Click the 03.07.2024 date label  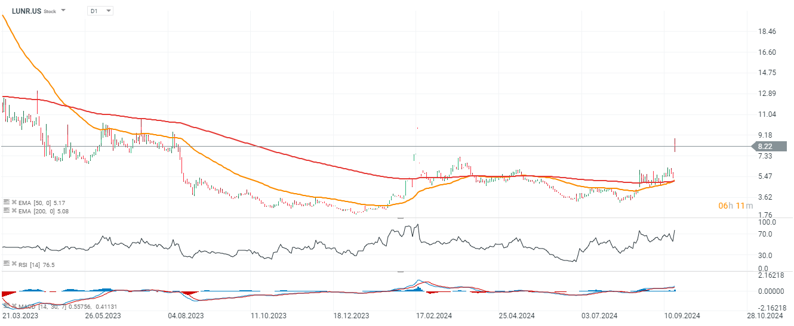tap(600, 315)
